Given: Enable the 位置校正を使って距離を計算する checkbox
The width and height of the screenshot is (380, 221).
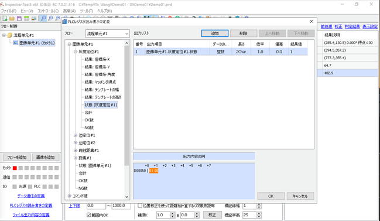Looking at the screenshot, I should point(140,206).
